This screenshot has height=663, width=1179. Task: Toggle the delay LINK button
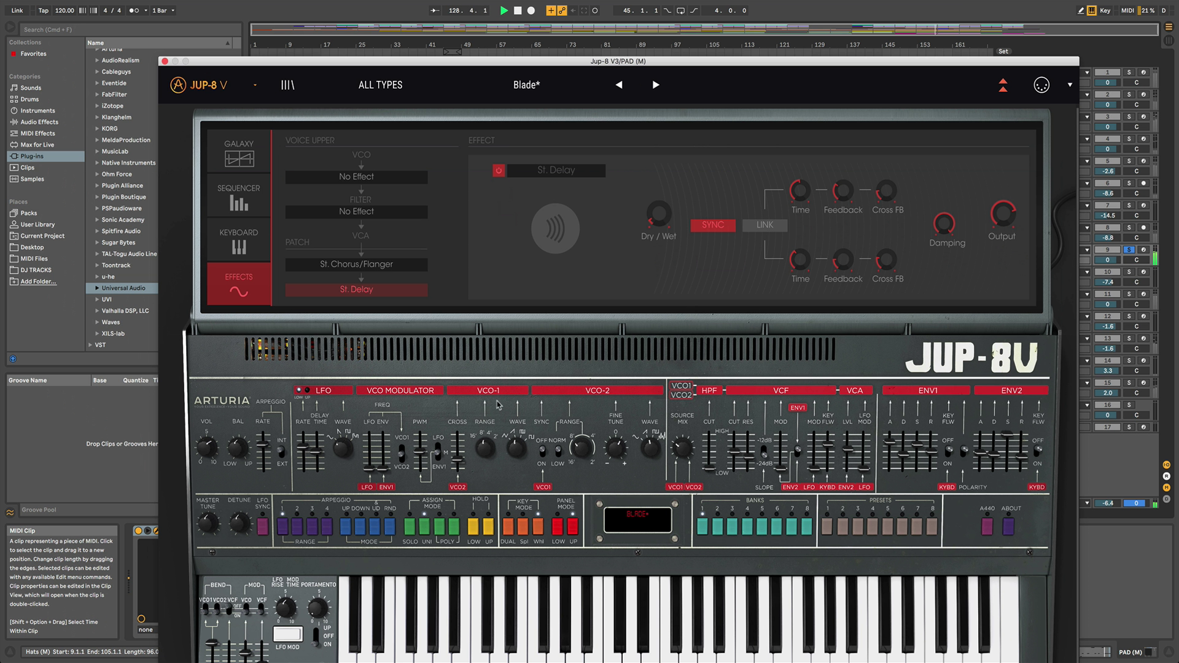(x=765, y=225)
